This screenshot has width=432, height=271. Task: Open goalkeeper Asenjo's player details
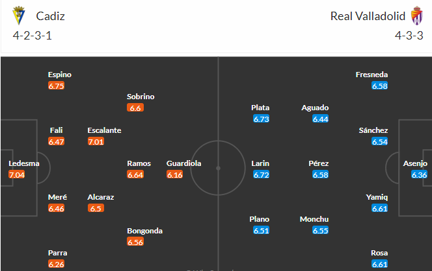click(x=415, y=163)
